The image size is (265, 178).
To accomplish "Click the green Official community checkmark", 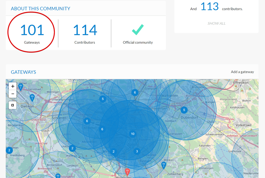I will (138, 30).
